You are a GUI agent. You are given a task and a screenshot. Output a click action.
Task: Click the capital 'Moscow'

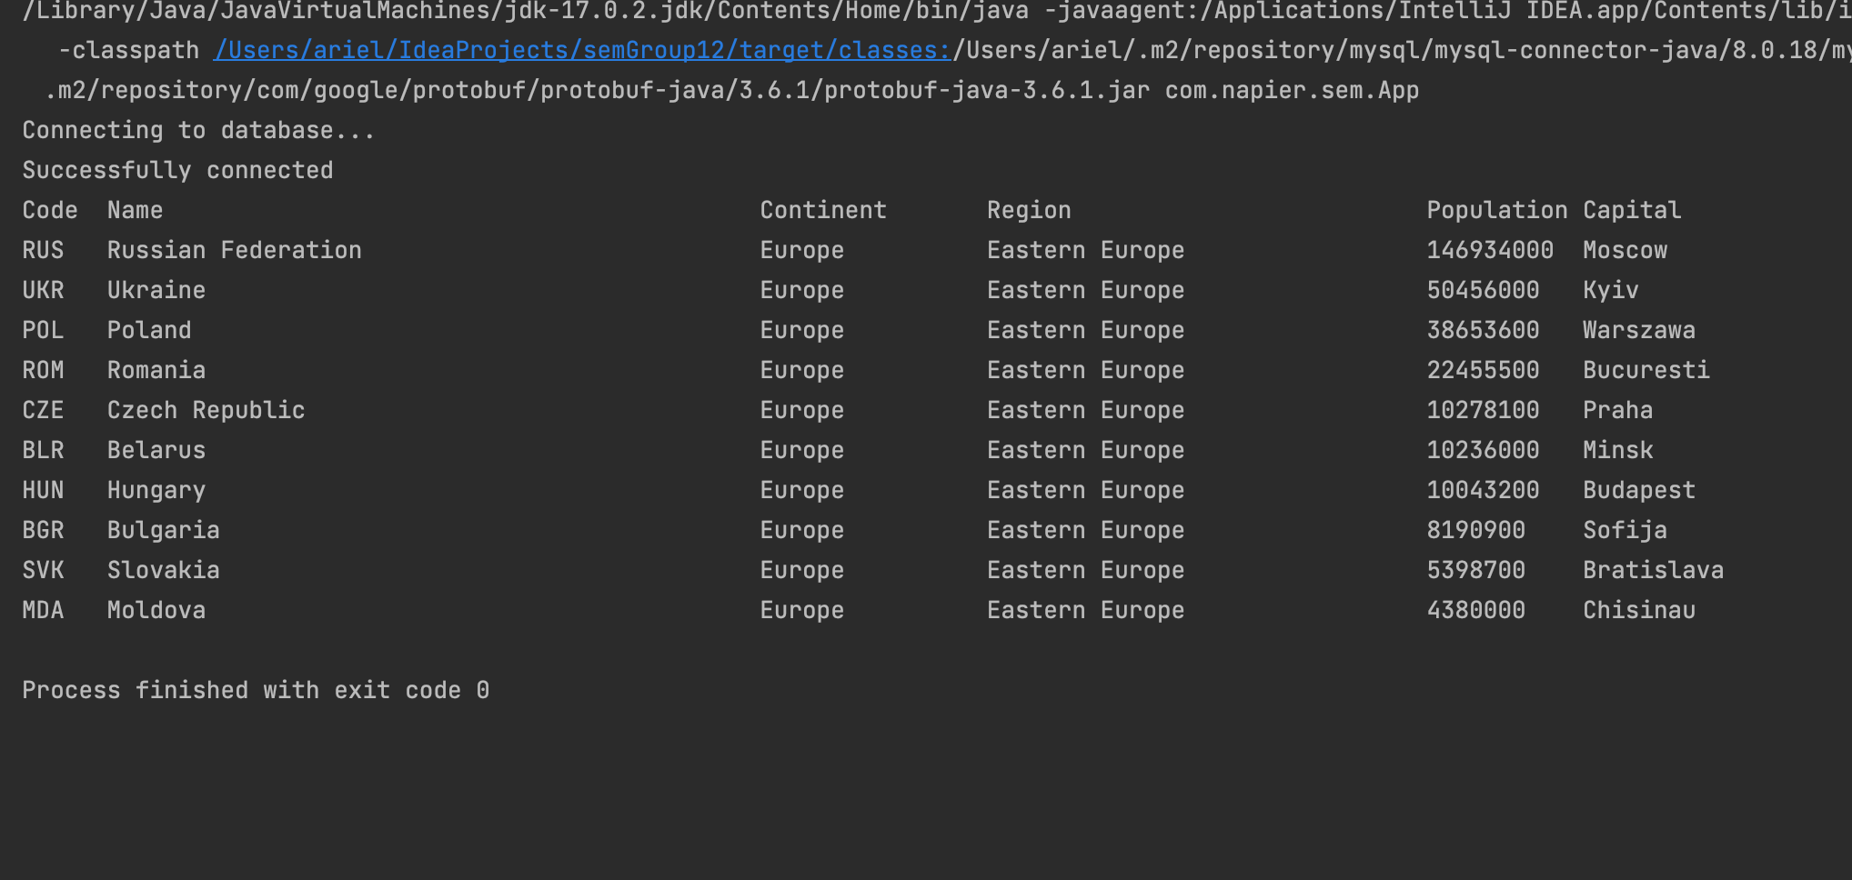click(x=1626, y=250)
